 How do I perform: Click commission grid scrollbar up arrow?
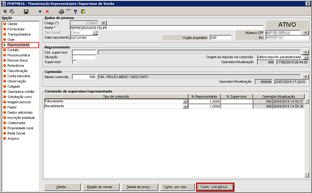point(307,101)
